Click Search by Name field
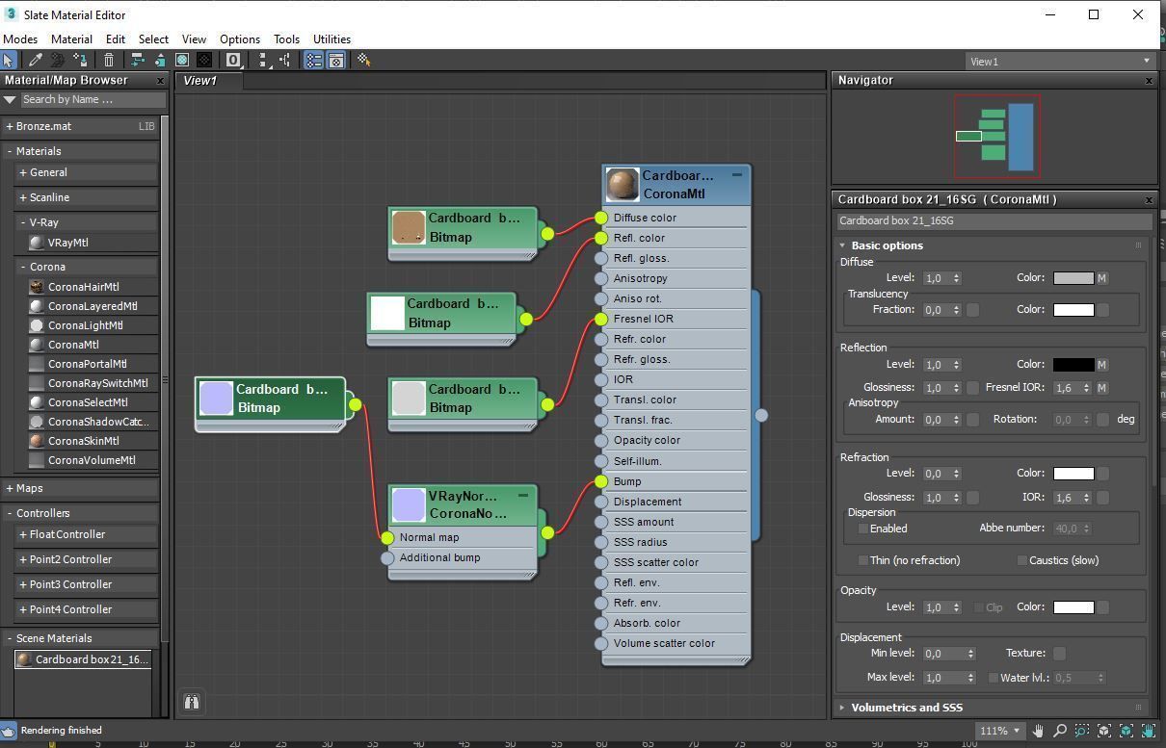This screenshot has height=748, width=1166. [x=92, y=99]
